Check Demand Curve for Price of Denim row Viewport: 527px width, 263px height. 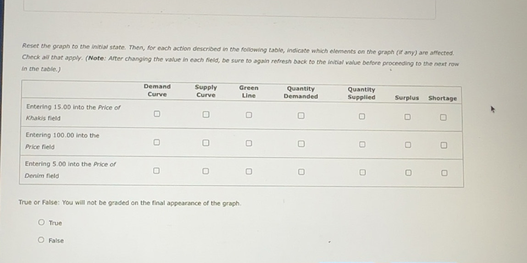156,171
